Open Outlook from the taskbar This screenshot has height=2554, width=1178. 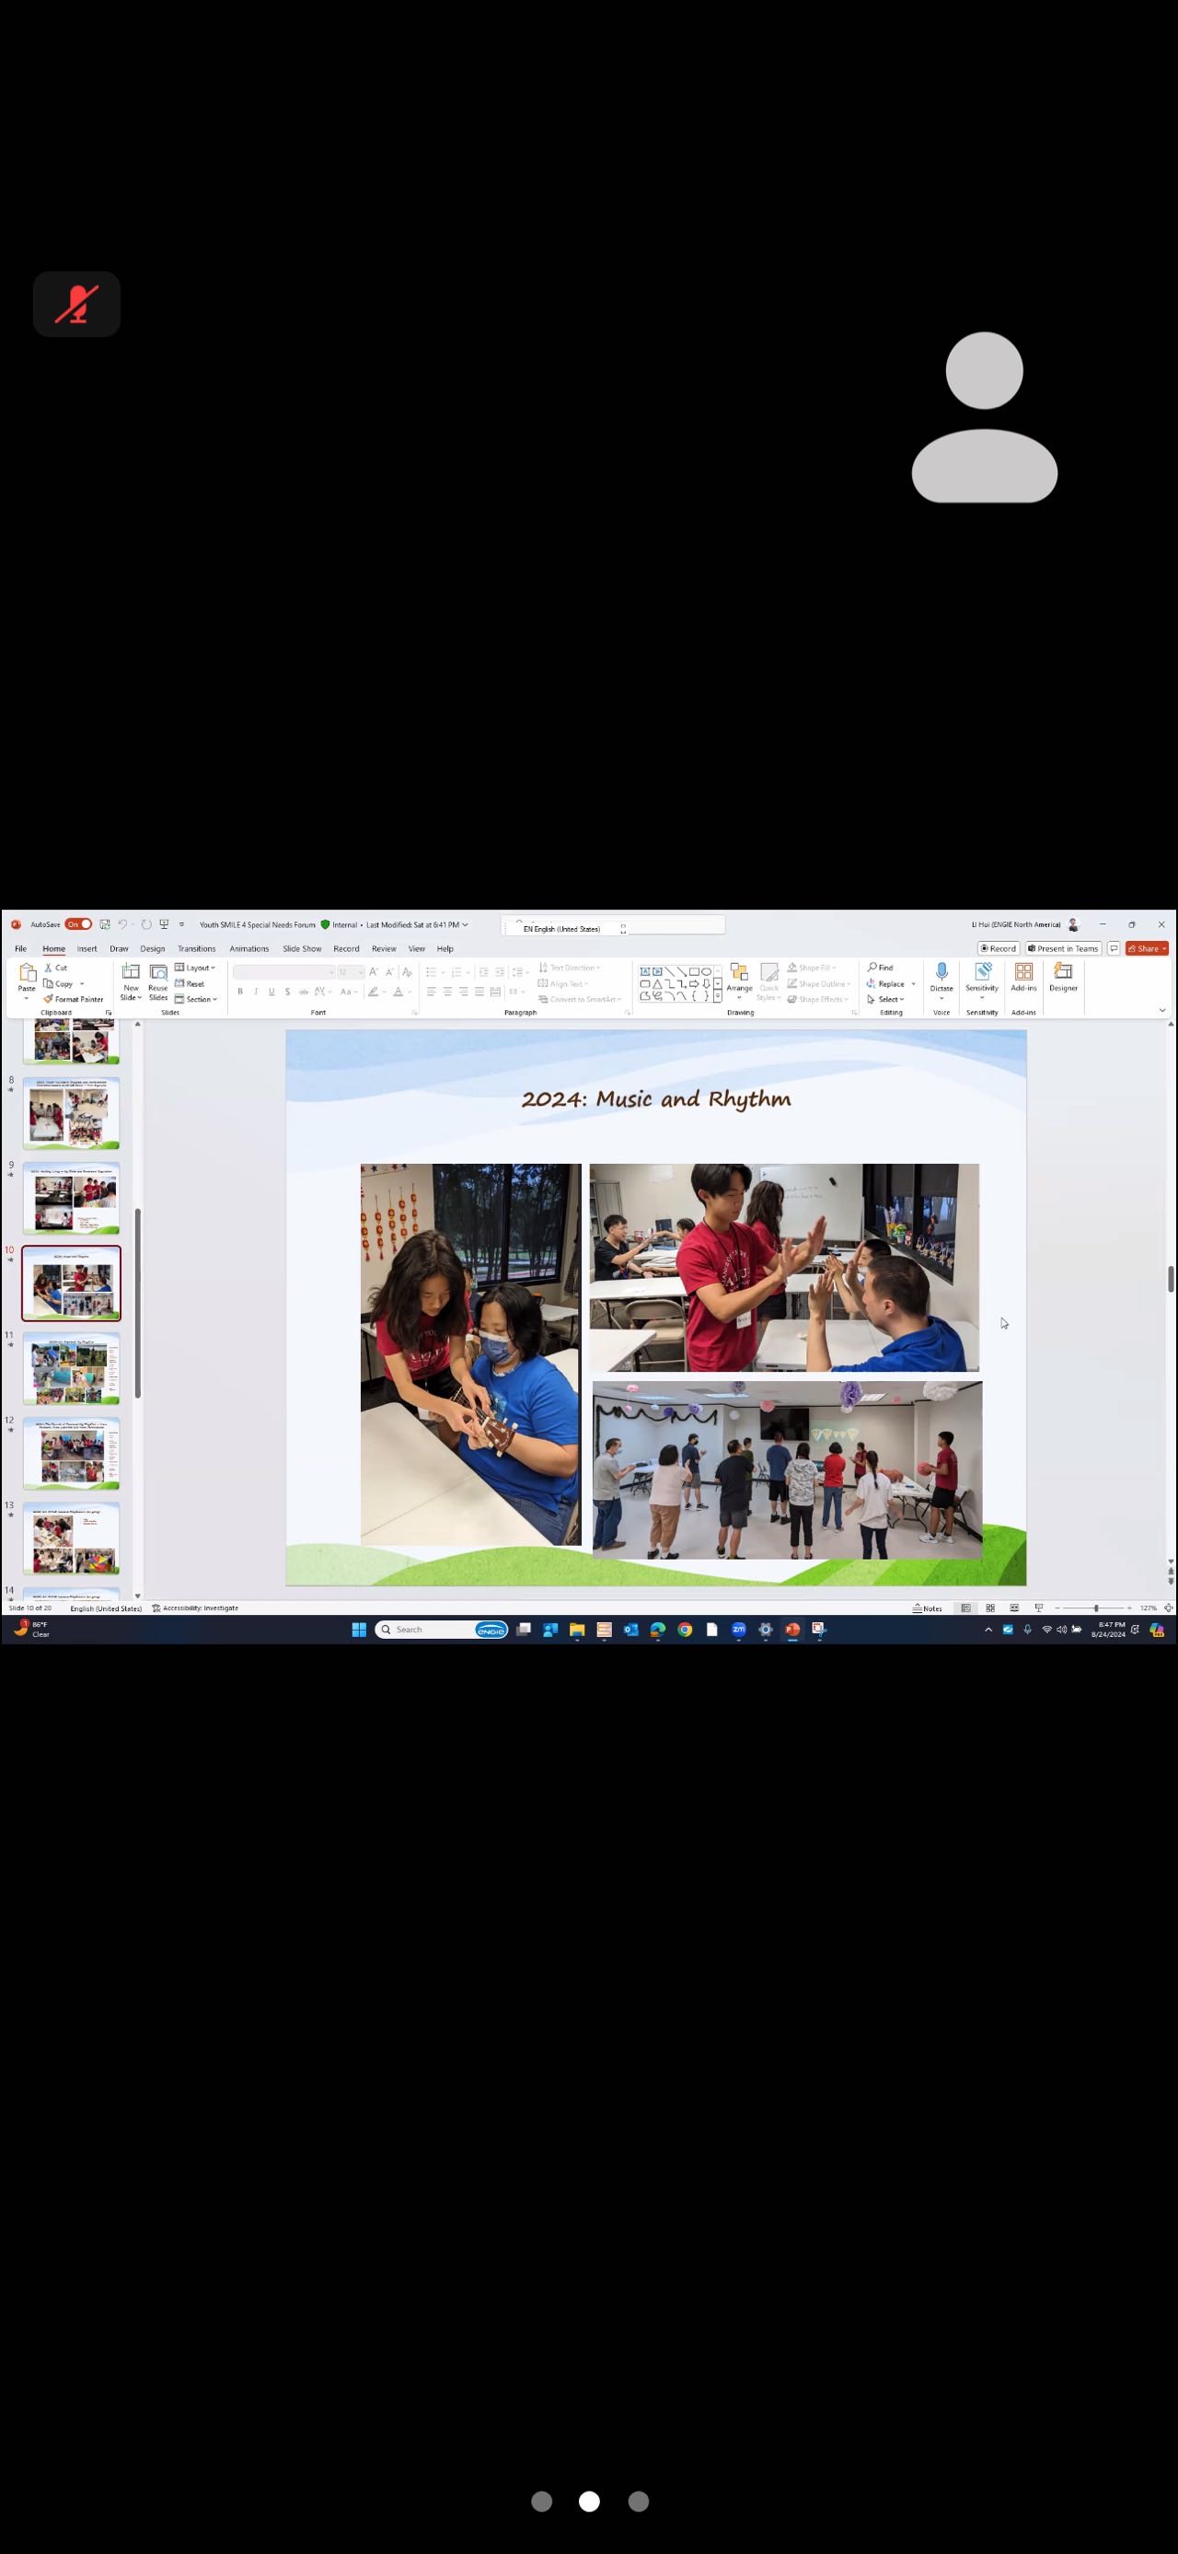click(631, 1630)
